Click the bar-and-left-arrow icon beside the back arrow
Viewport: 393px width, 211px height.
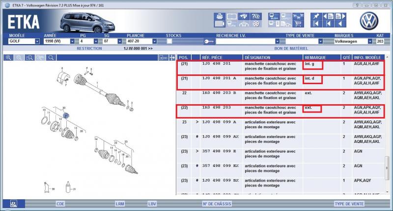pyautogui.click(x=328, y=23)
